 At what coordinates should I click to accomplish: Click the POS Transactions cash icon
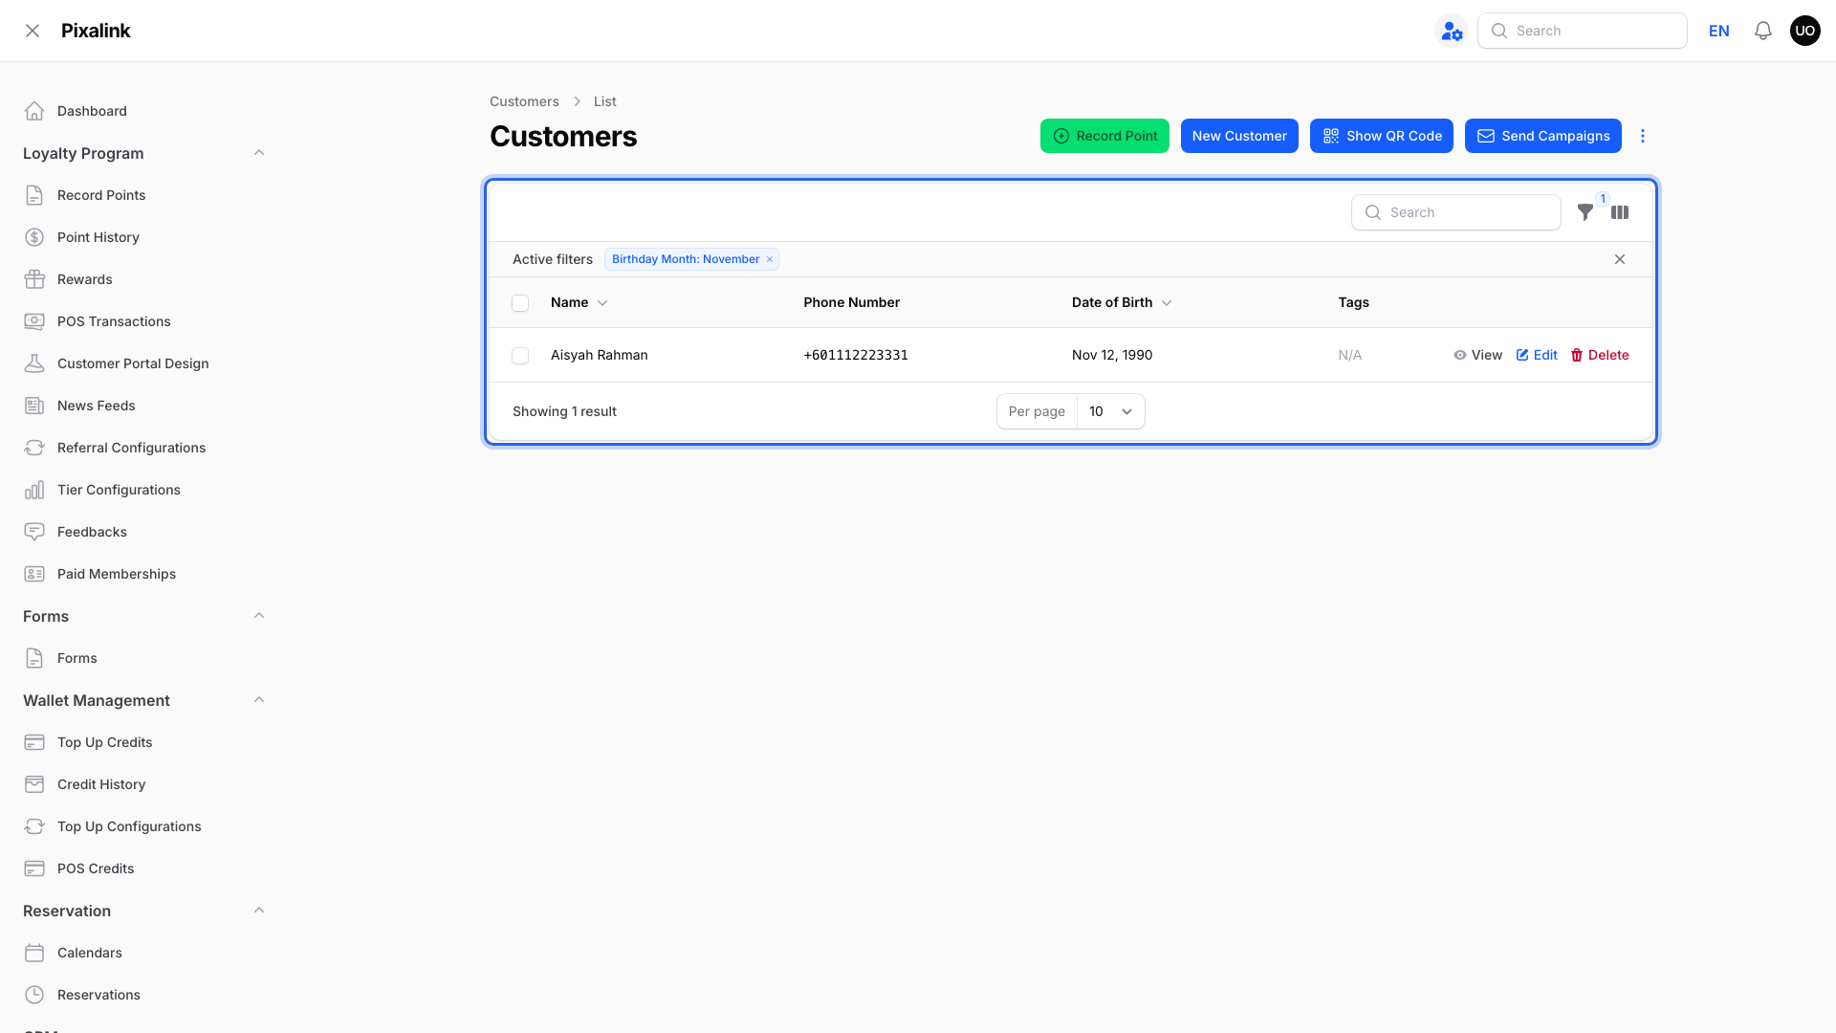coord(34,321)
